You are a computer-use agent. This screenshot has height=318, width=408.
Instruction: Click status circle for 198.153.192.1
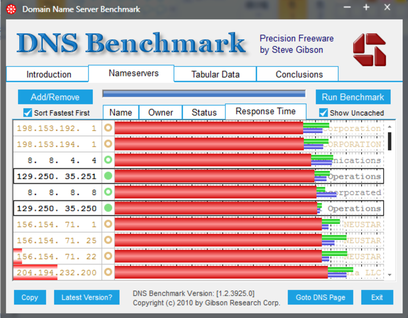[x=108, y=128]
